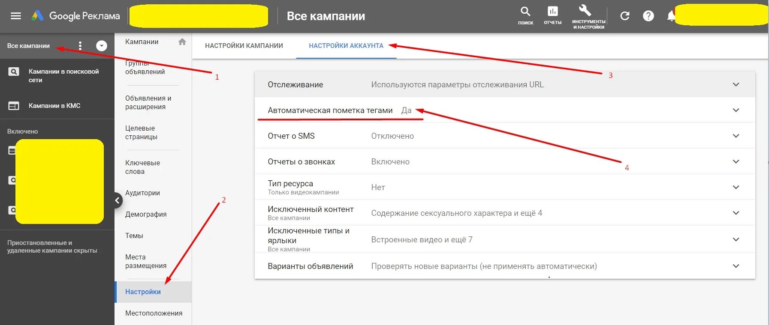The width and height of the screenshot is (769, 325).
Task: Open Целевые страницы section
Action: click(142, 132)
